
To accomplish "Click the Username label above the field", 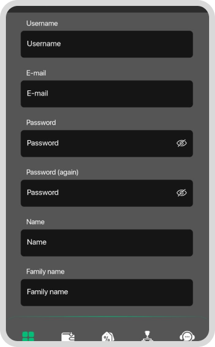I will tap(42, 24).
